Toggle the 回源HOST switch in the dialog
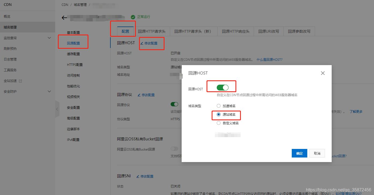The image size is (374, 195). coord(223,88)
